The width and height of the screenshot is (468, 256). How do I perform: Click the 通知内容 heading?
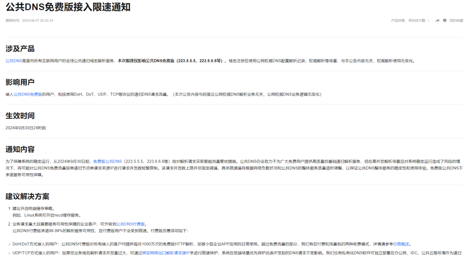click(x=20, y=149)
